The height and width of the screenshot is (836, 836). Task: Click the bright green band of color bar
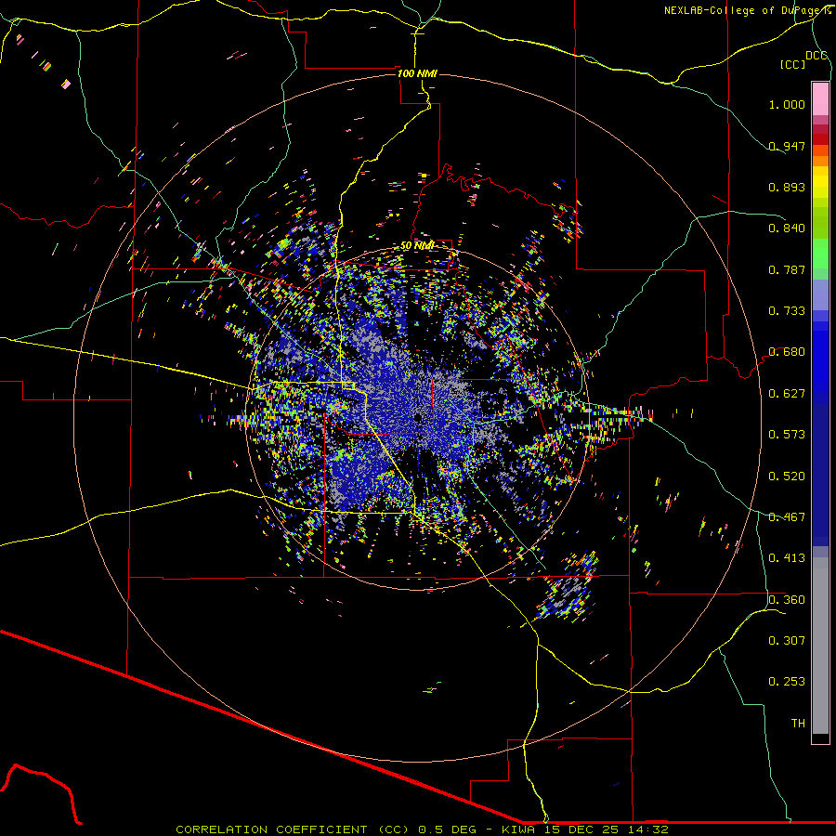820,253
